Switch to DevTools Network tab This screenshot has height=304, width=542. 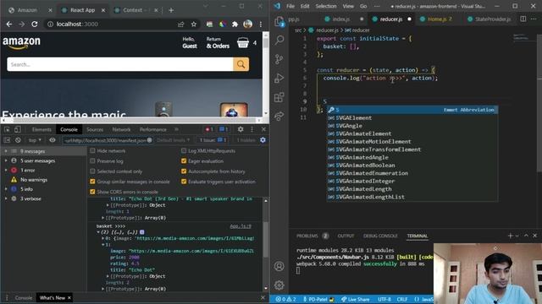[121, 129]
